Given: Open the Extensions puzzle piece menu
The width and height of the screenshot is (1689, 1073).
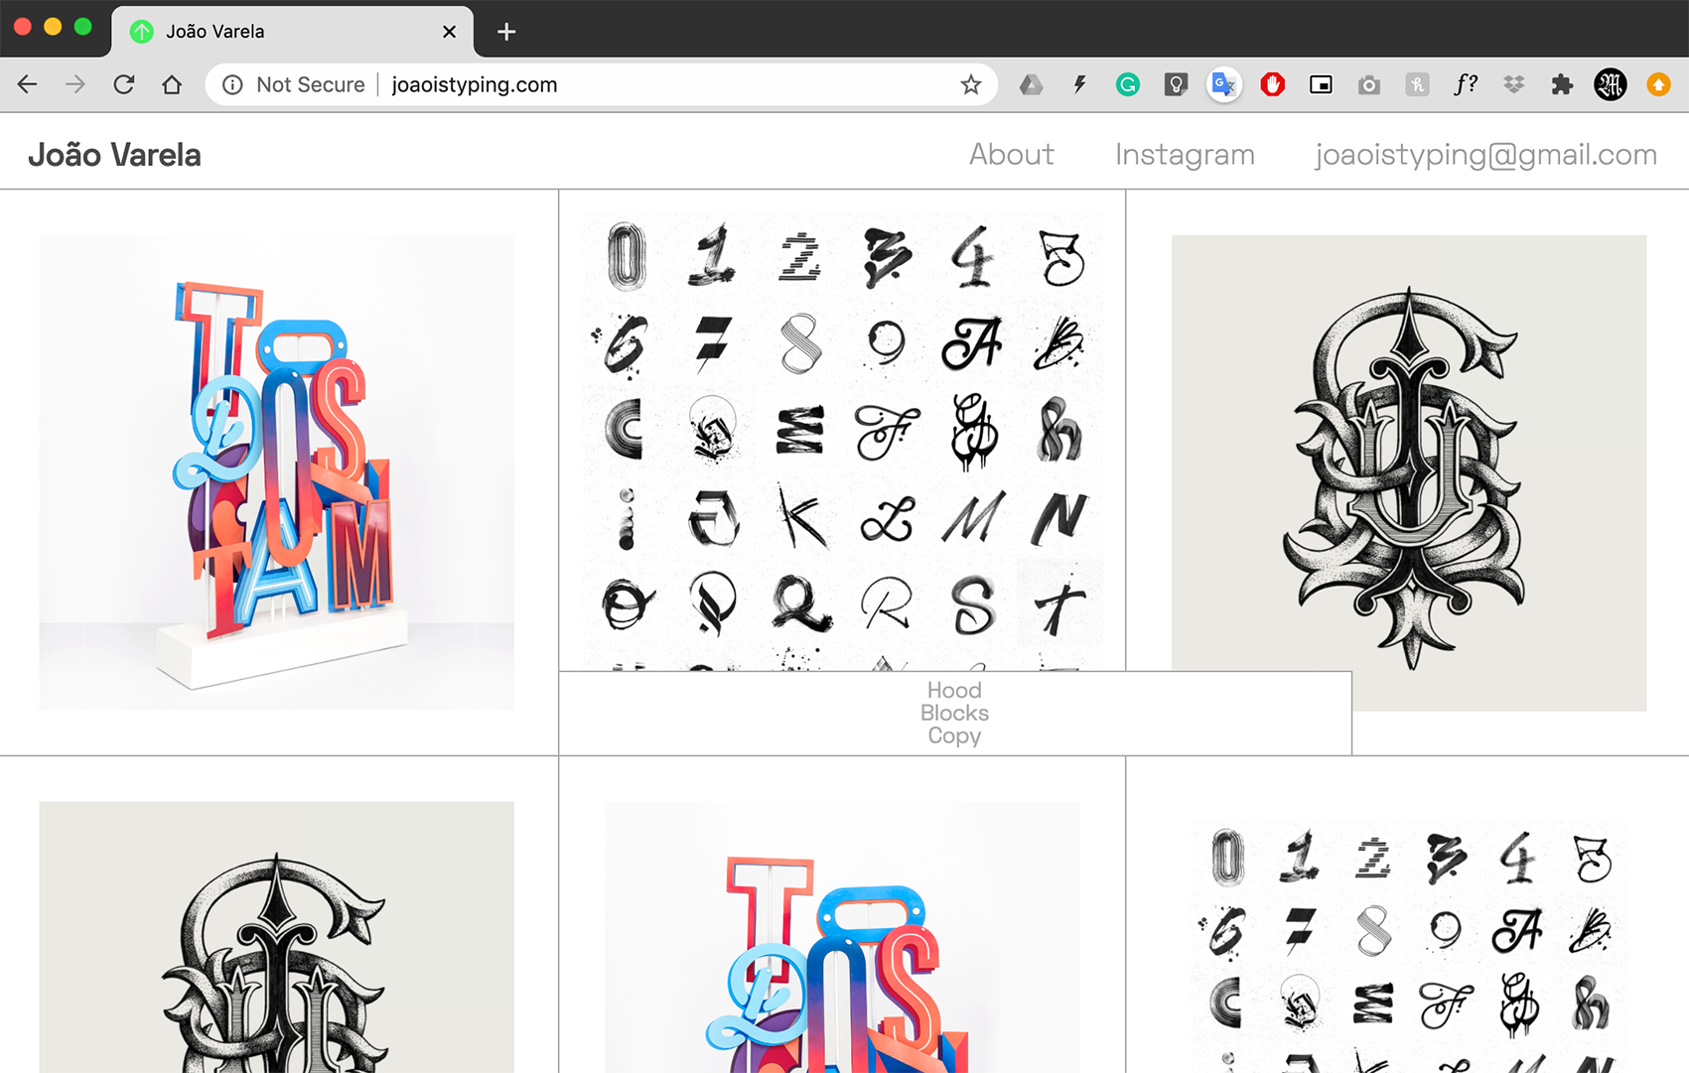Looking at the screenshot, I should (1562, 85).
